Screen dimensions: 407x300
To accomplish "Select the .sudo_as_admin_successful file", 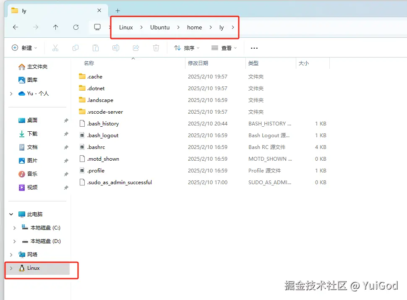I will point(115,183).
